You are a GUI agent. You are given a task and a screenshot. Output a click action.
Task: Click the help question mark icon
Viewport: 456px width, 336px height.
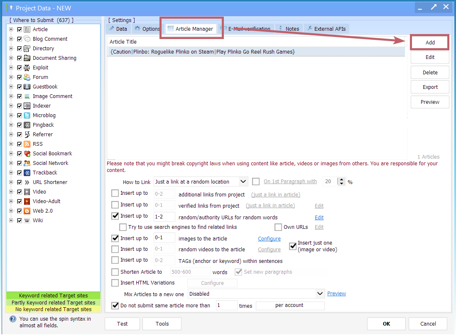click(x=13, y=319)
